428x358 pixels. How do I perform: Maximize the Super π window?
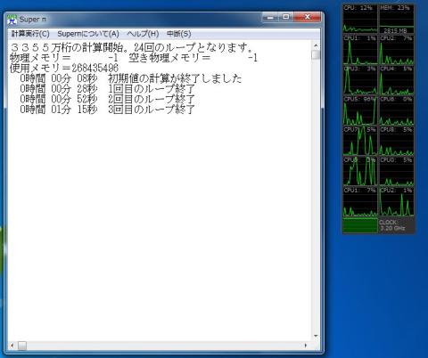coord(285,17)
